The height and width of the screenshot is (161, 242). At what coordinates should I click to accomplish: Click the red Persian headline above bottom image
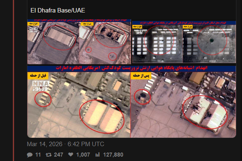pyautogui.click(x=131, y=68)
